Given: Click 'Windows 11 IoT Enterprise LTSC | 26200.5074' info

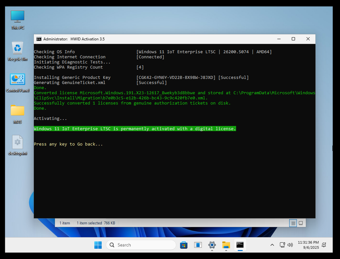Looking at the screenshot, I should (x=204, y=52).
